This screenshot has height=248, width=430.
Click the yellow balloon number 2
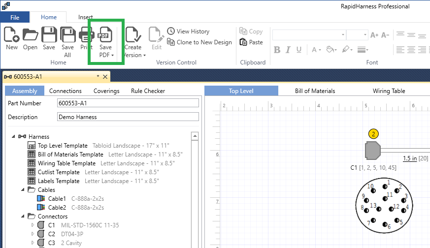pos(373,134)
